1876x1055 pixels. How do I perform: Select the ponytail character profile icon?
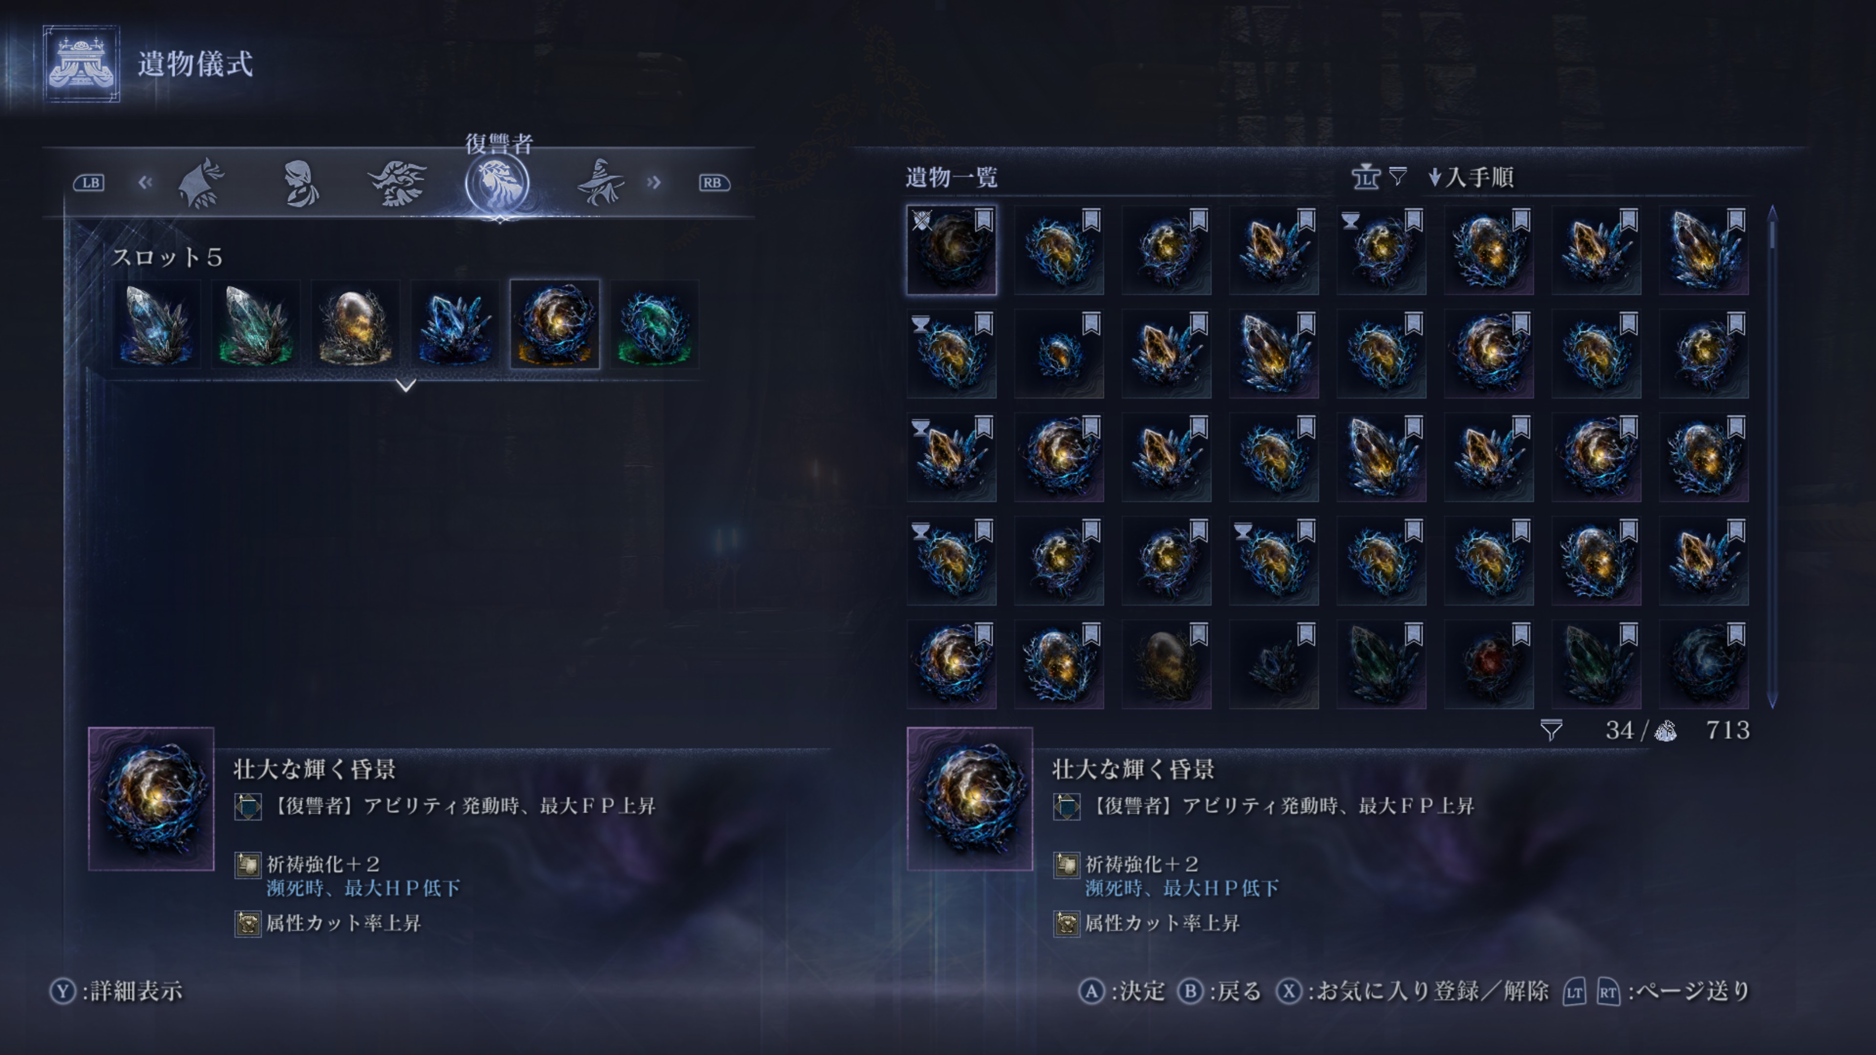pyautogui.click(x=300, y=183)
